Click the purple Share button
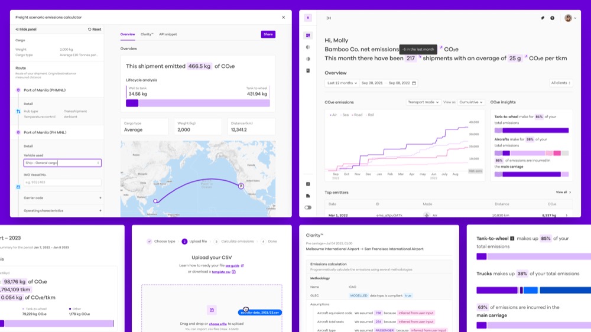The width and height of the screenshot is (591, 332). coord(268,34)
